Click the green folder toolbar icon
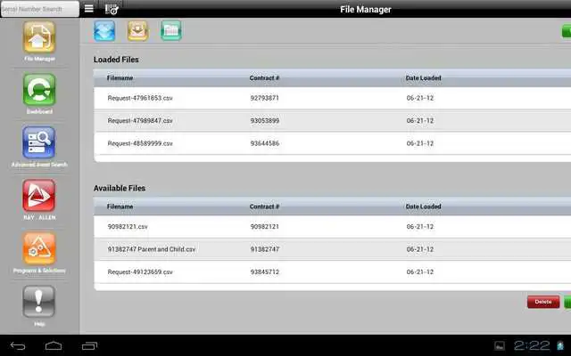571x356 pixels. [170, 31]
